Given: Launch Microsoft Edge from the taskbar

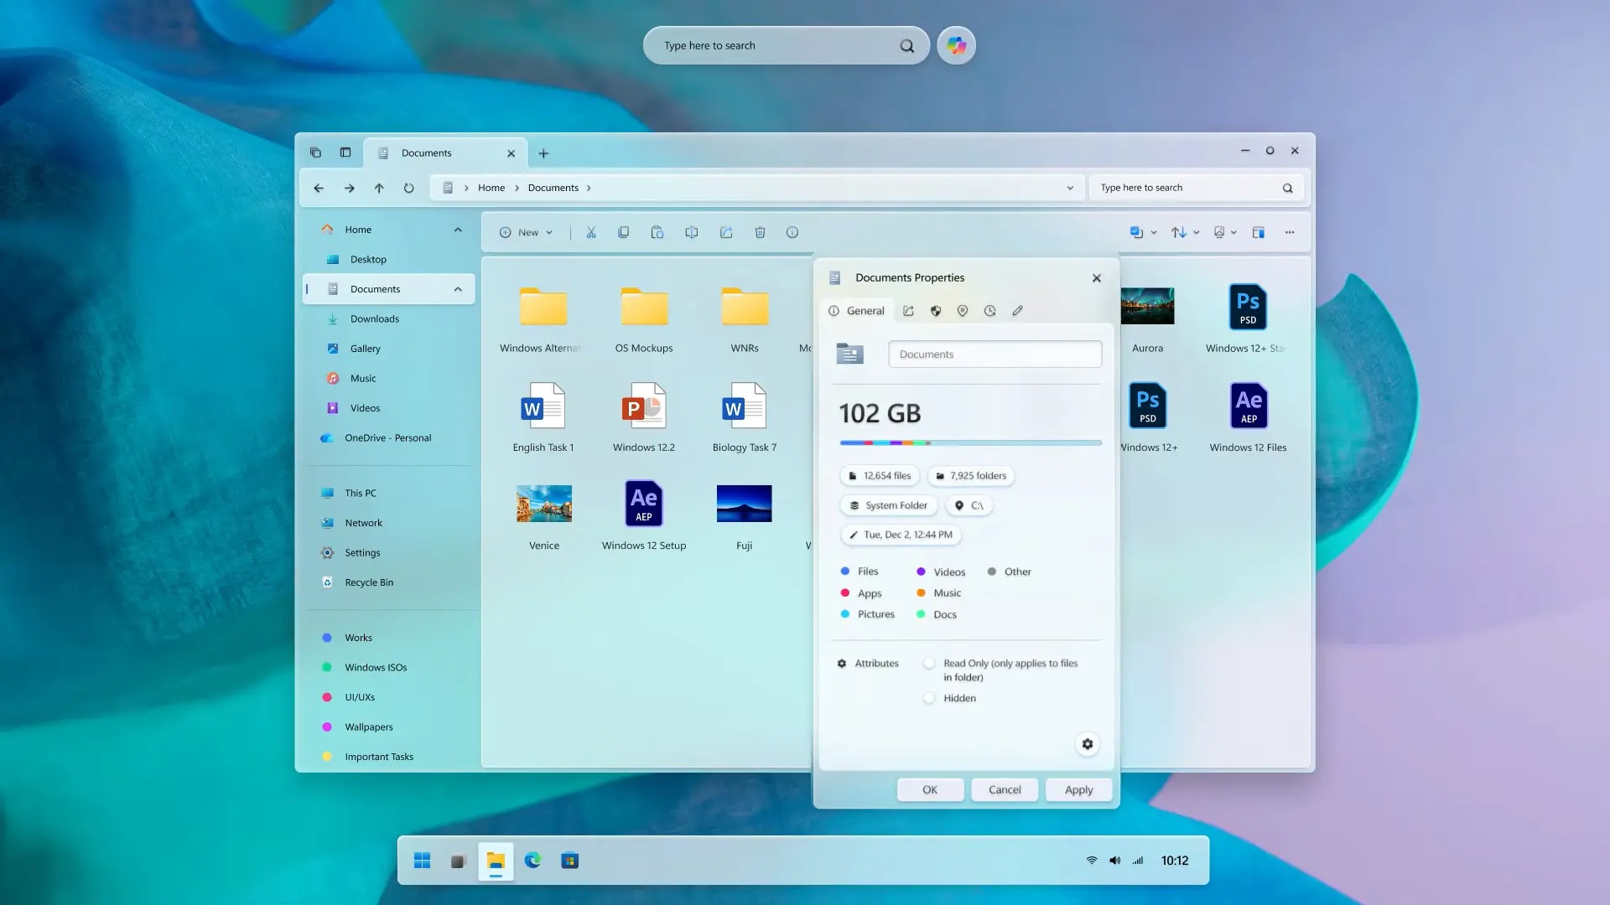Looking at the screenshot, I should (x=532, y=861).
